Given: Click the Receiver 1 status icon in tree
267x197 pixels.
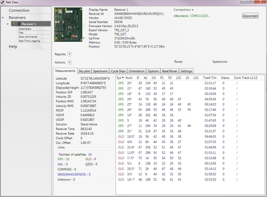Looking at the screenshot, I should (x=14, y=23).
